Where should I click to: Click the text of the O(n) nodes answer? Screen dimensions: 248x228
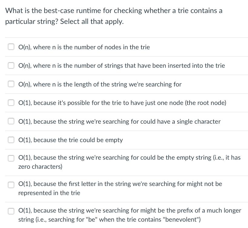point(84,47)
